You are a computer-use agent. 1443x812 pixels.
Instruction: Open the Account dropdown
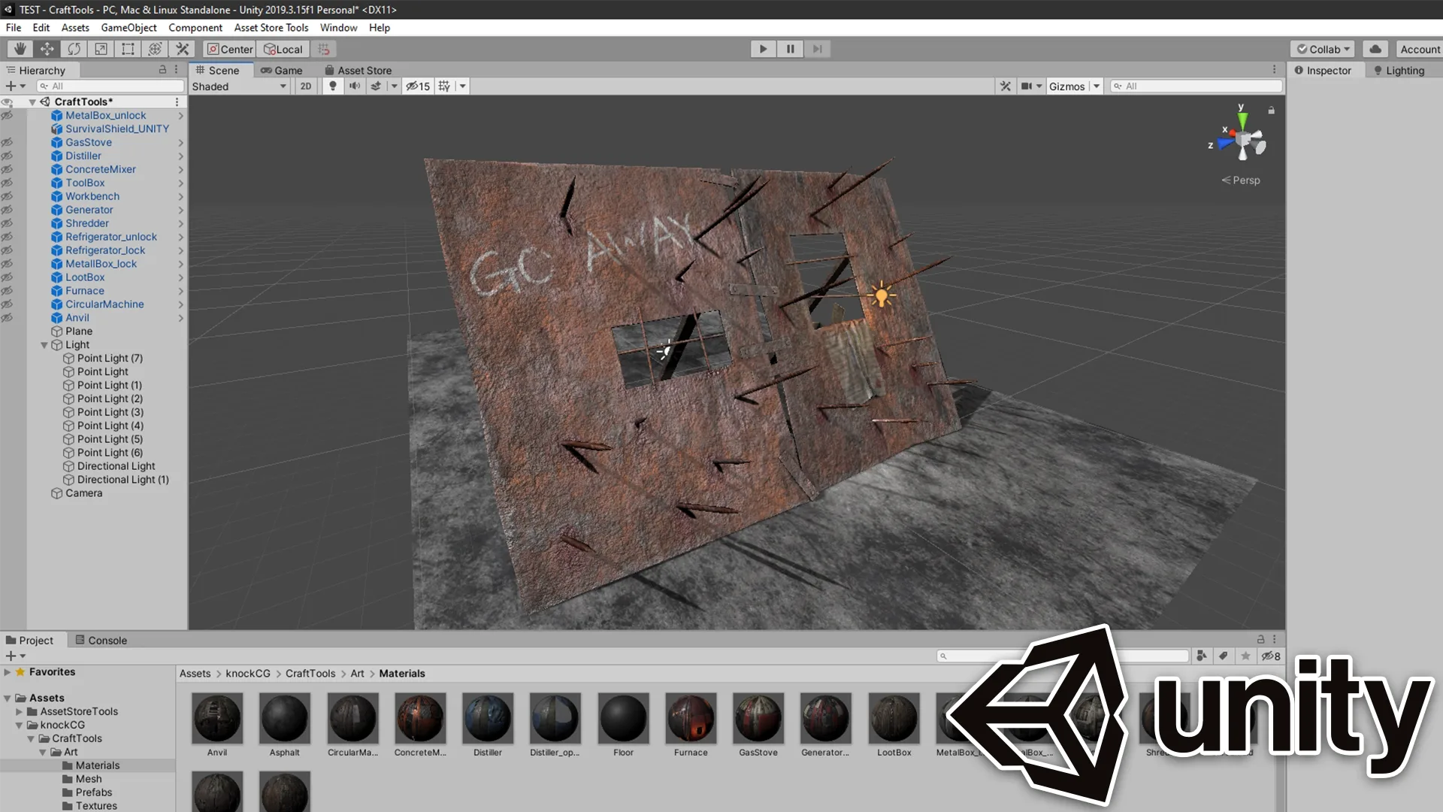(1420, 49)
